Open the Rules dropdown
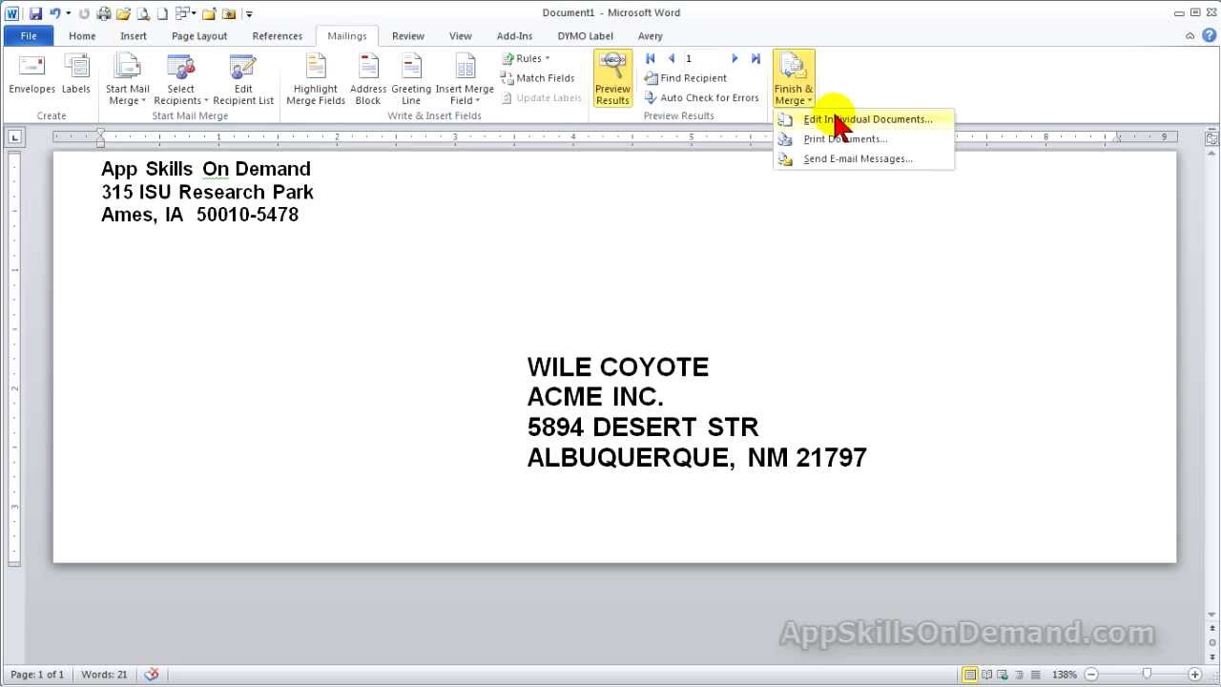 [524, 57]
